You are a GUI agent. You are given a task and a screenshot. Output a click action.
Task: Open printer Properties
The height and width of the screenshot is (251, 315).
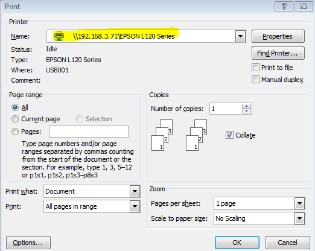278,36
